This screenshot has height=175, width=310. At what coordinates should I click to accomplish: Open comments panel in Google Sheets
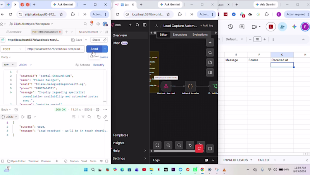(242, 27)
